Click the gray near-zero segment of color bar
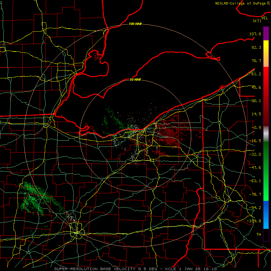271x271 pixels. pyautogui.click(x=266, y=134)
